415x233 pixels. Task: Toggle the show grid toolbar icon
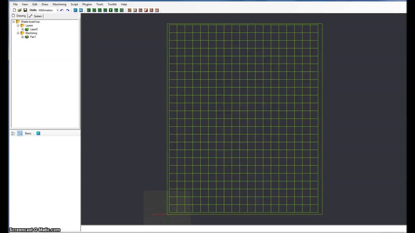click(81, 10)
